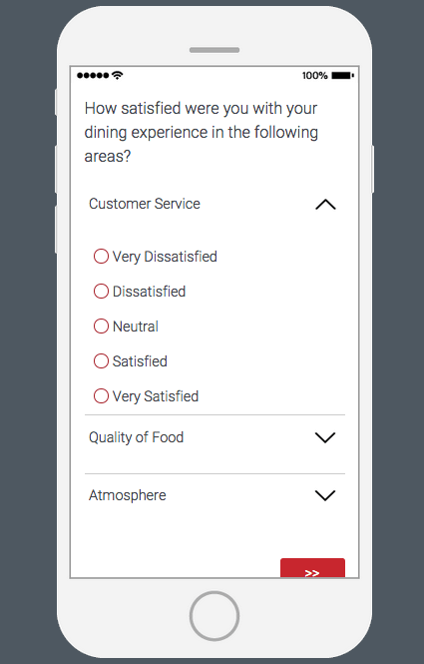
Task: Collapse the Customer Service chevron arrow
Action: 325,205
